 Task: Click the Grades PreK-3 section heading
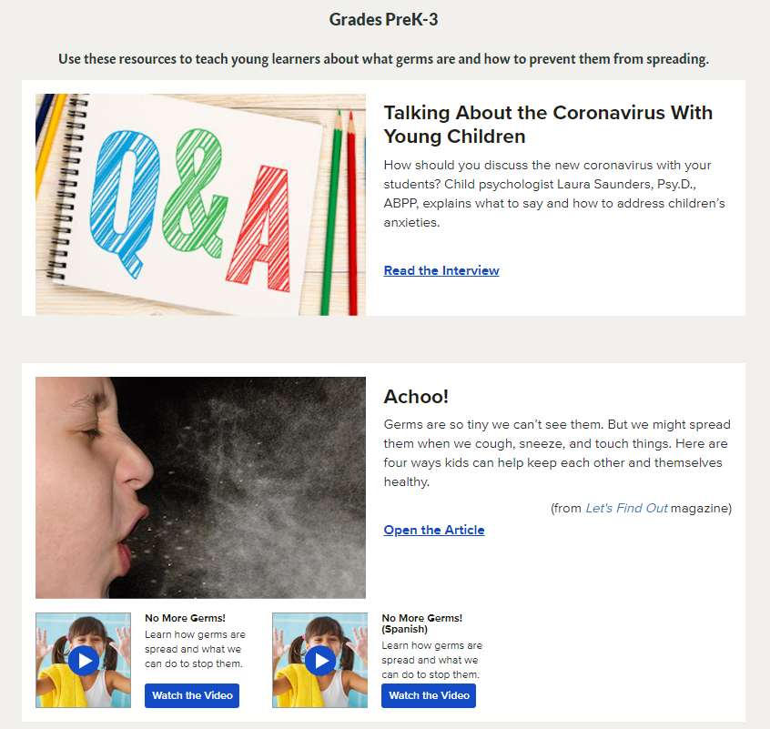tap(383, 20)
